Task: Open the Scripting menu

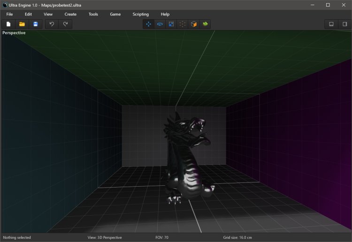Action: tap(140, 14)
